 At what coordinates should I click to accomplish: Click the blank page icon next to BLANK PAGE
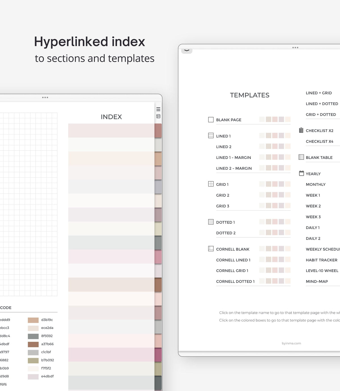click(x=211, y=120)
